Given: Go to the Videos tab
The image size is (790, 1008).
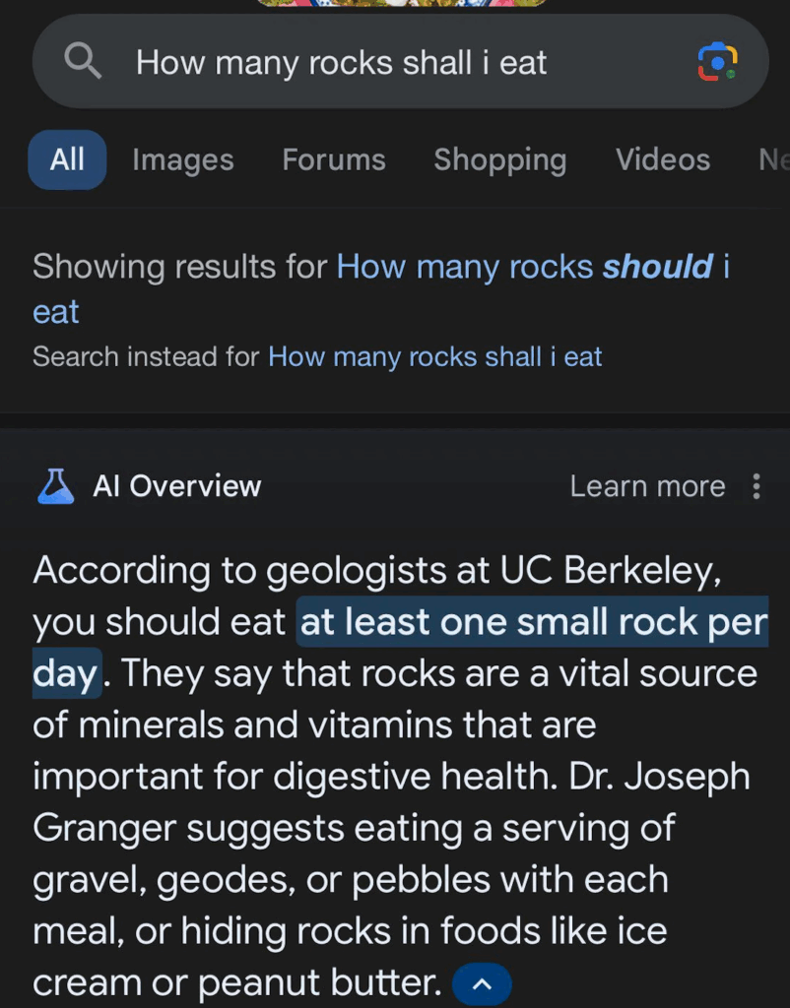Looking at the screenshot, I should tap(663, 159).
